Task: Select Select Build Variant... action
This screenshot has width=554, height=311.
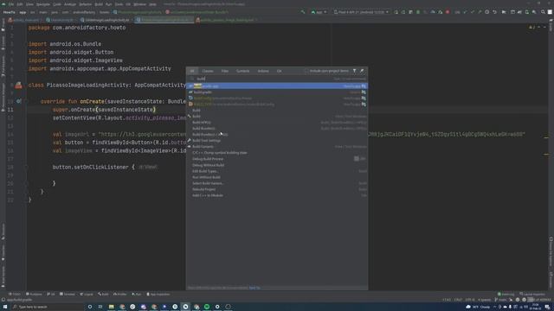Action: [277, 183]
